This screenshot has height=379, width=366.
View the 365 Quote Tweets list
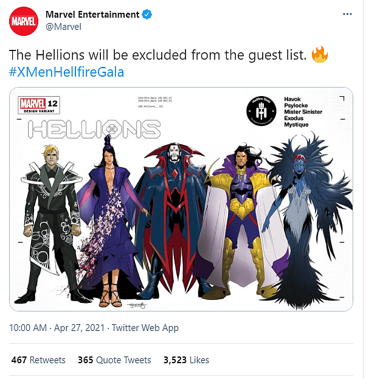[114, 360]
